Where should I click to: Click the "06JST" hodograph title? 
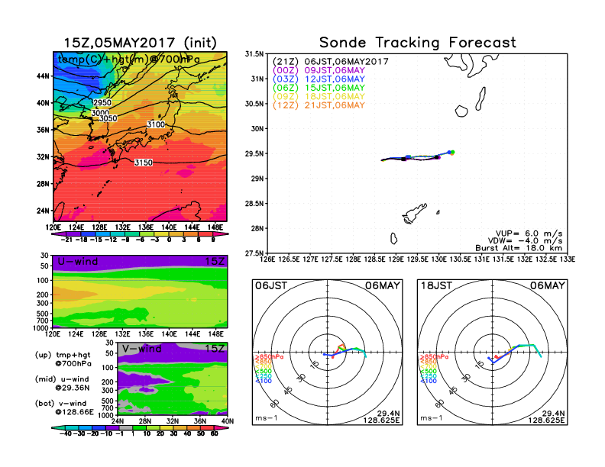271,286
